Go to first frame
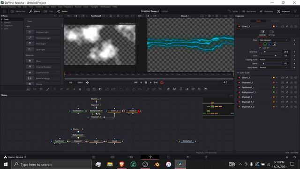This screenshot has height=169, width=300. (x=135, y=83)
